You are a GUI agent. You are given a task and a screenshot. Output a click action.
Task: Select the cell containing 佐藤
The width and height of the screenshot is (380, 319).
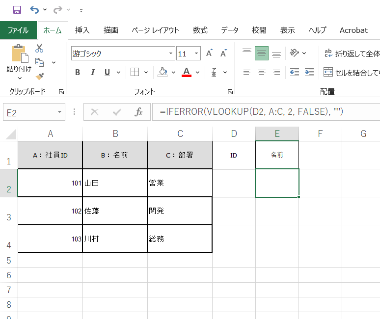coord(115,211)
